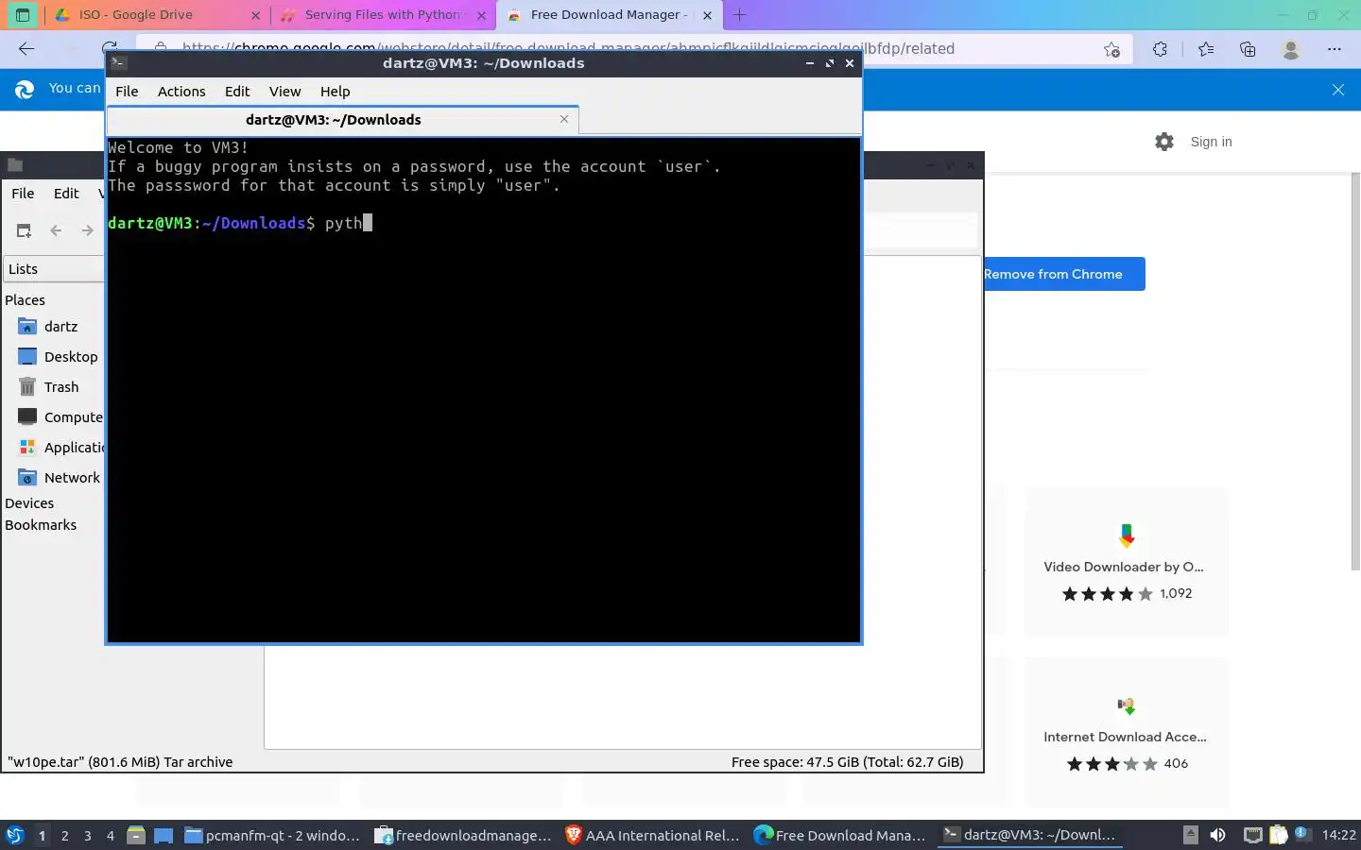
Task: Click the terminal icon in the title bar
Action: pyautogui.click(x=119, y=63)
